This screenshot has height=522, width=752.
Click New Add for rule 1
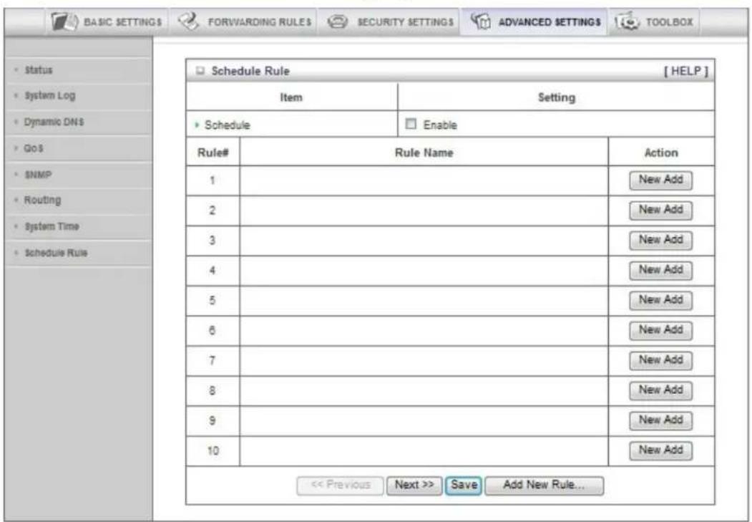coord(661,180)
